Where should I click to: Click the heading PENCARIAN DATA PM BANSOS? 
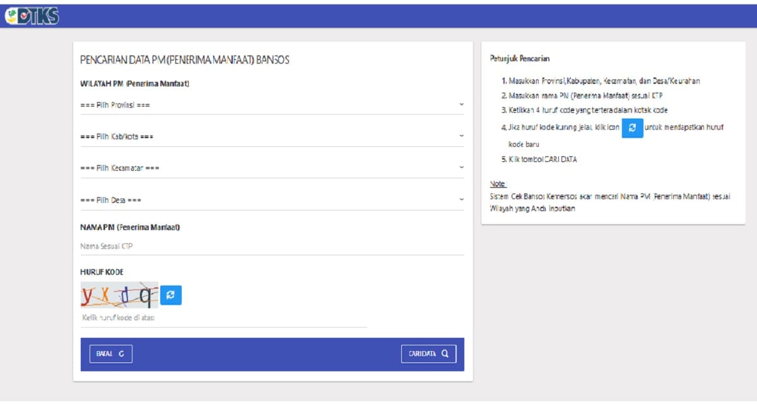click(184, 60)
